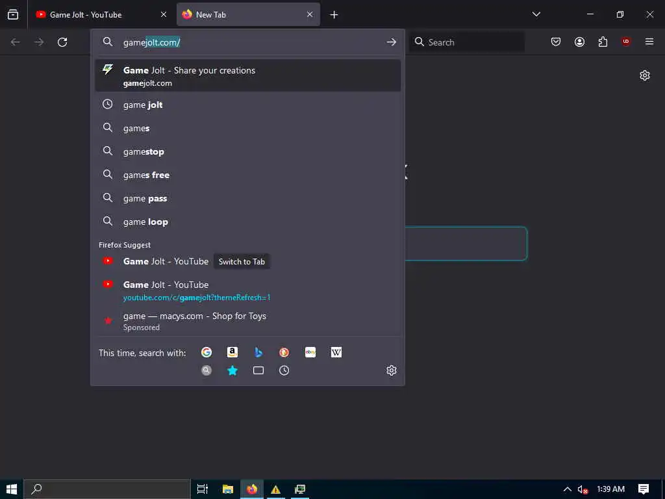Search this time with Amazon

coord(232,352)
